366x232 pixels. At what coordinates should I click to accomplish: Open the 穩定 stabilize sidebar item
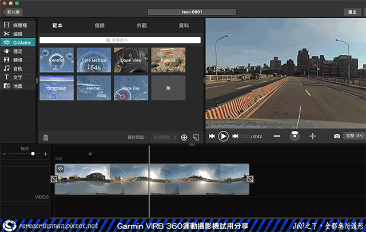pos(18,51)
